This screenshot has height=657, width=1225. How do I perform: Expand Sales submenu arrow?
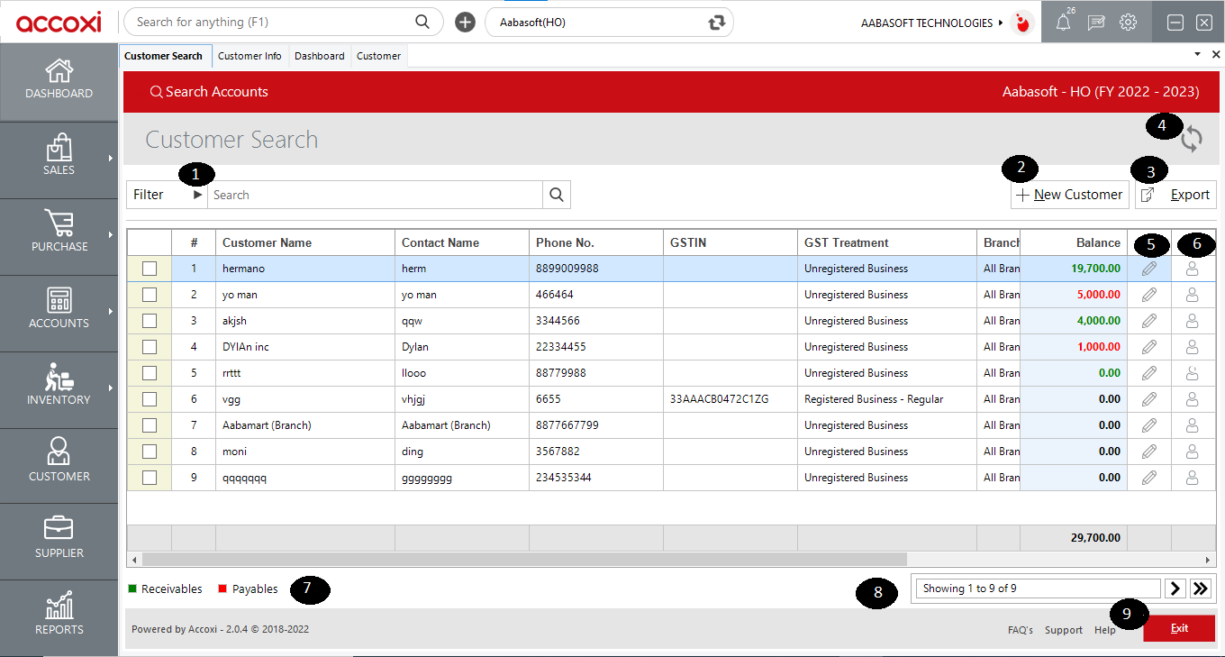pos(111,159)
